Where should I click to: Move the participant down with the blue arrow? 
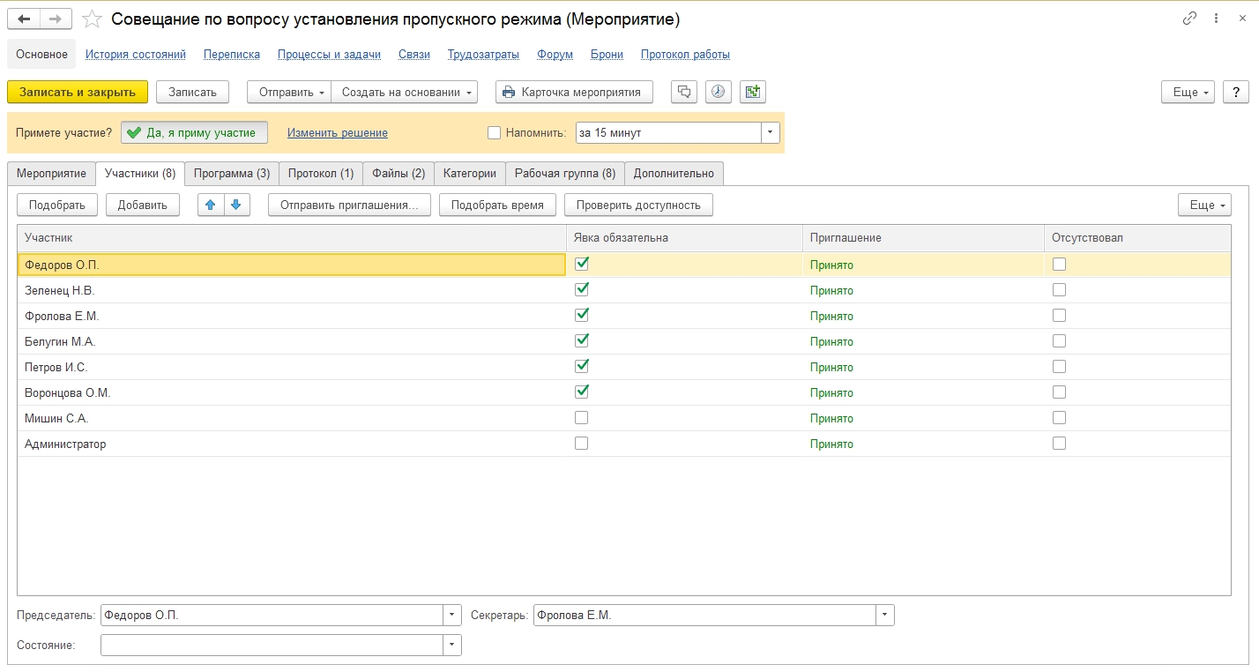236,205
